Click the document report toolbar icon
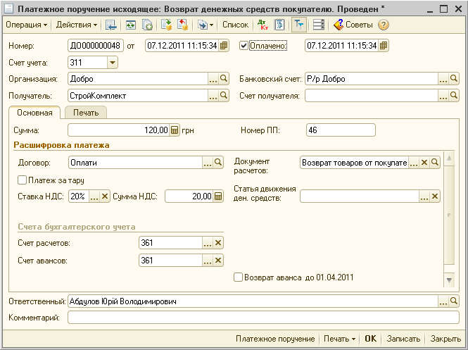The height and width of the screenshot is (350, 468). (279, 25)
